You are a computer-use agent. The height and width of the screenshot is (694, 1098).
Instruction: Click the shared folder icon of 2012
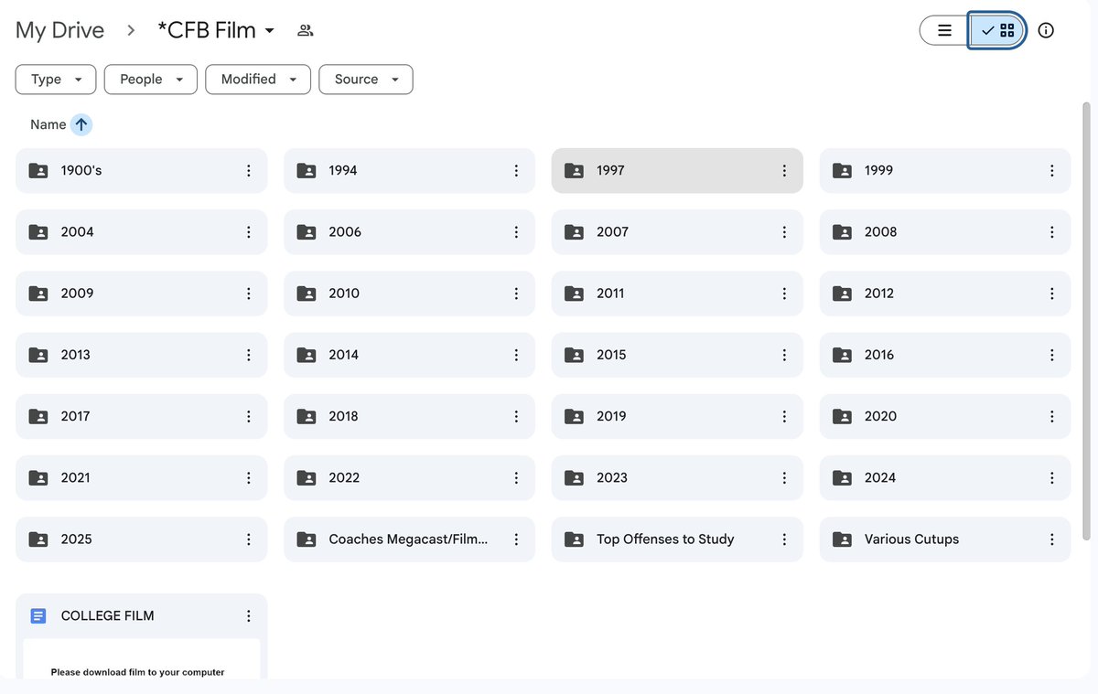pos(842,294)
